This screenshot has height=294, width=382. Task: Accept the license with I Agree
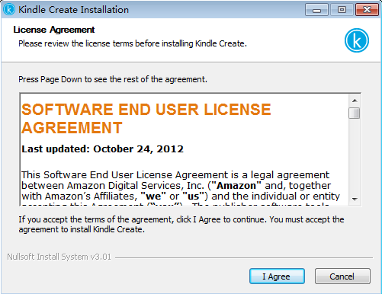pos(277,276)
